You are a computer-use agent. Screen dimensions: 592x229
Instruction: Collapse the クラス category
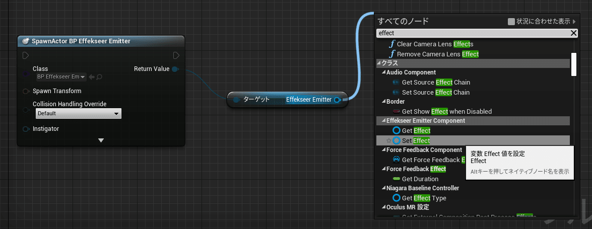(x=379, y=63)
